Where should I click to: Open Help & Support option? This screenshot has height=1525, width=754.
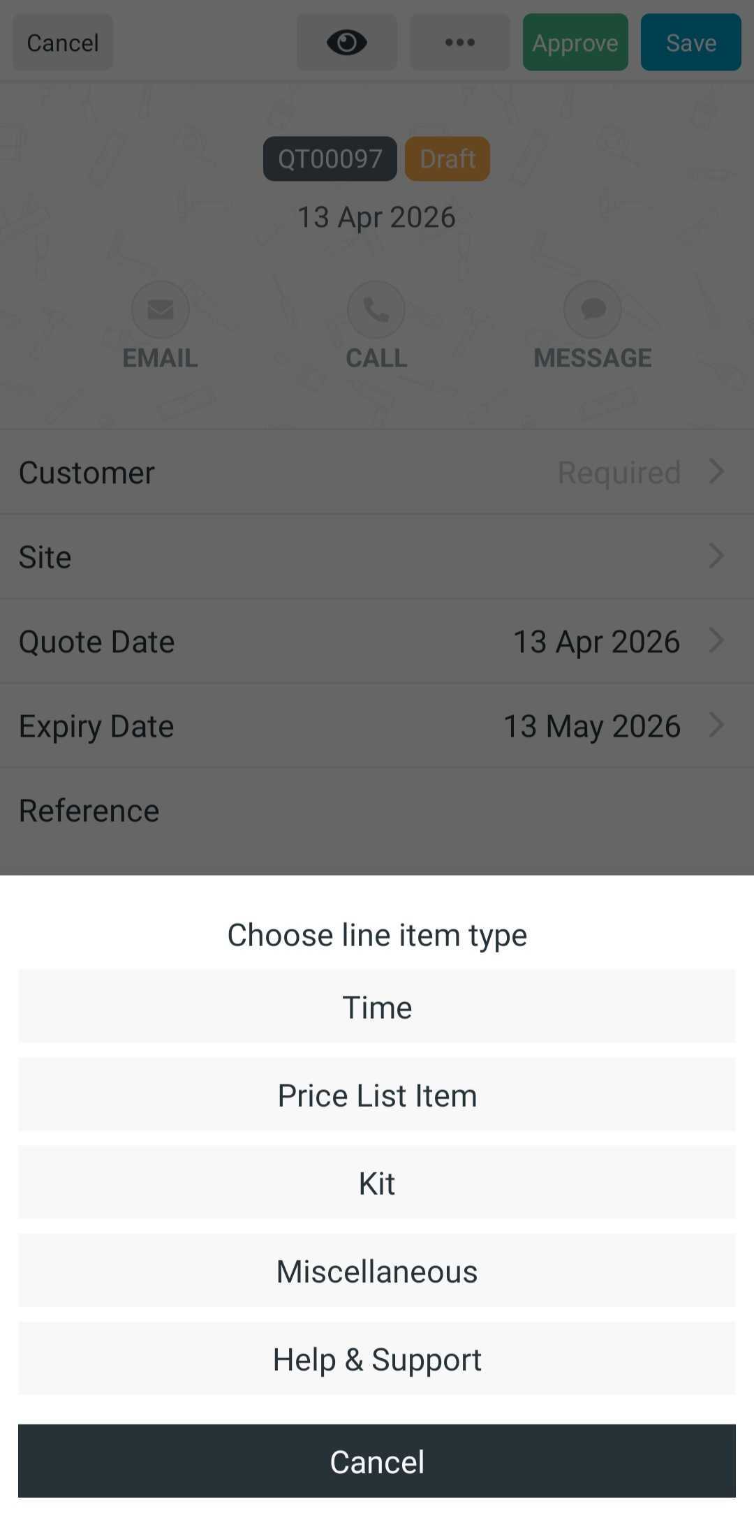click(x=377, y=1359)
